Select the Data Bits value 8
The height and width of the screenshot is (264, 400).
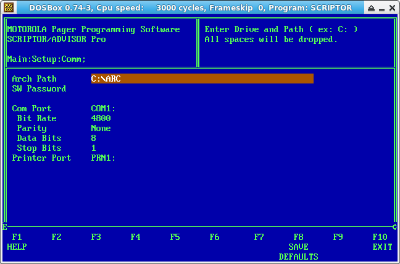94,138
